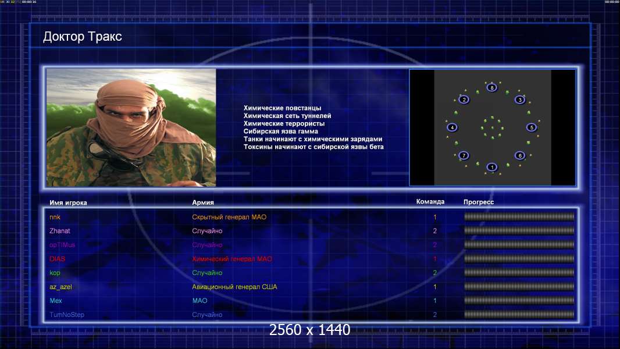Select player name kop
This screenshot has width=620, height=349.
coord(55,273)
